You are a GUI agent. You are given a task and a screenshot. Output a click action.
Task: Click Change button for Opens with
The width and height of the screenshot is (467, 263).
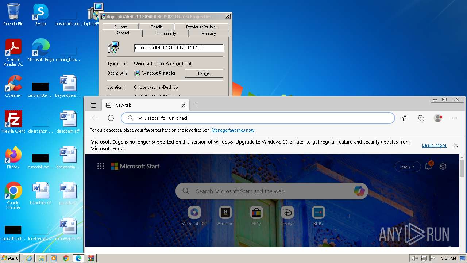(x=204, y=73)
